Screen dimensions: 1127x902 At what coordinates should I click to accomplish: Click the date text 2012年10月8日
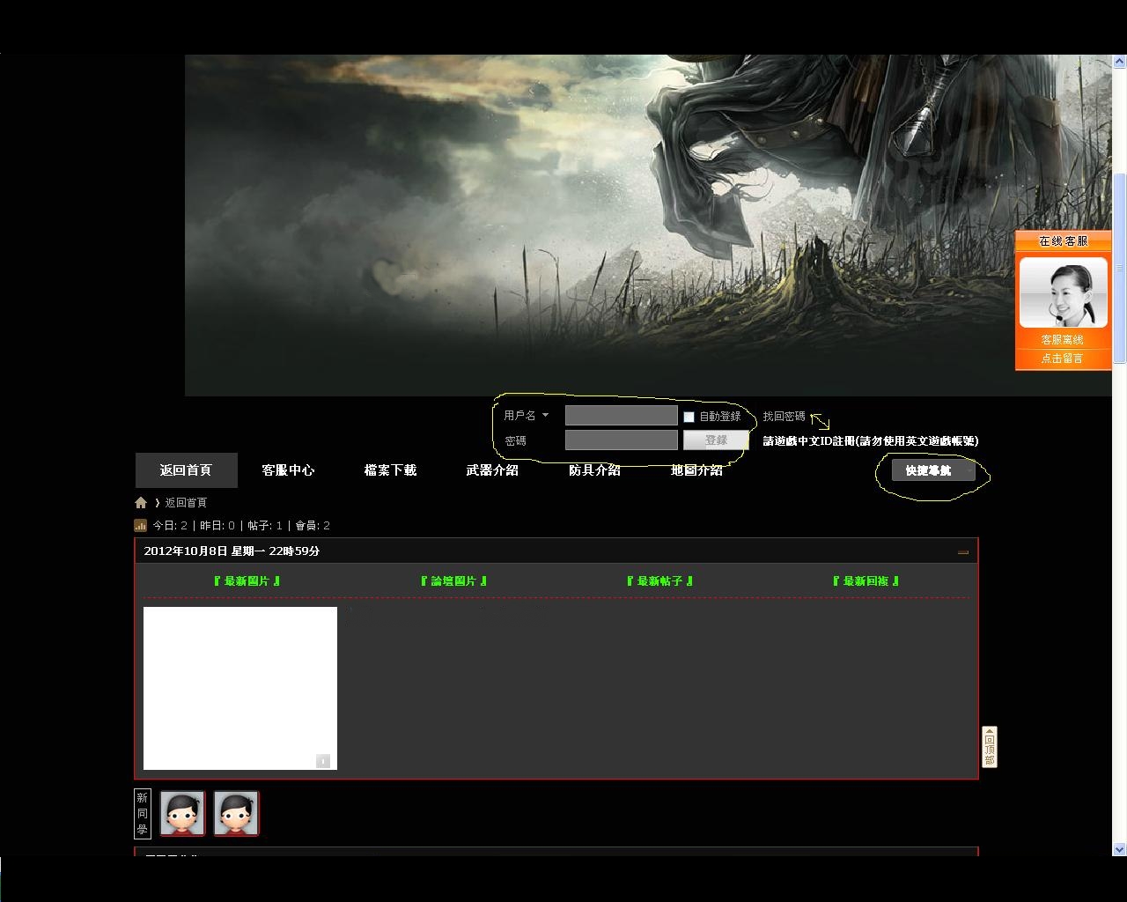point(186,551)
